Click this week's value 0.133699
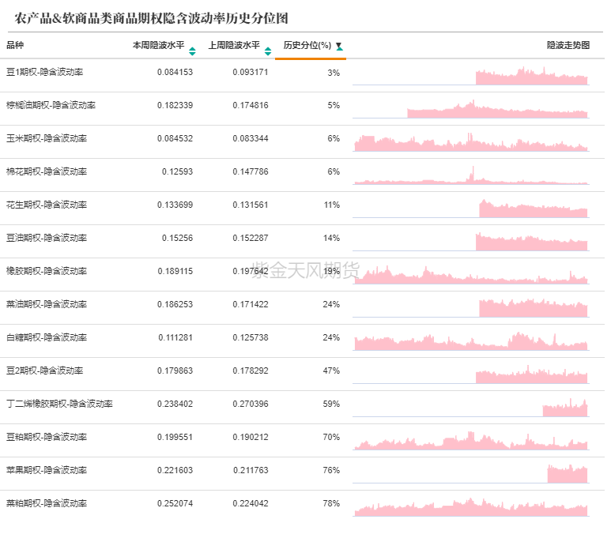Image resolution: width=611 pixels, height=553 pixels. coord(175,205)
